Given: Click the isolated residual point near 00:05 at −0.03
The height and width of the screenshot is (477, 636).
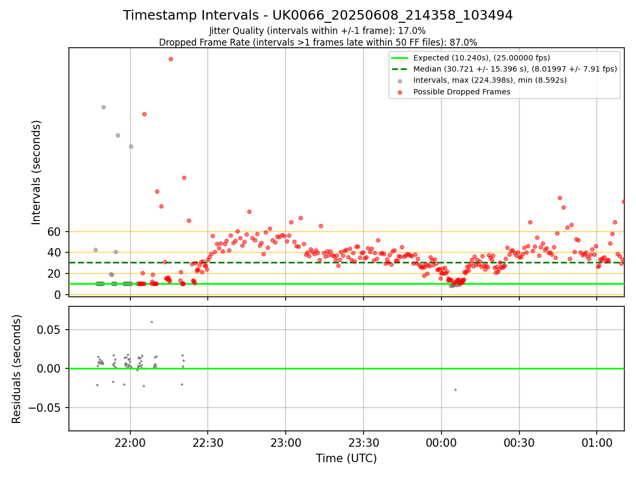Looking at the screenshot, I should (x=455, y=390).
